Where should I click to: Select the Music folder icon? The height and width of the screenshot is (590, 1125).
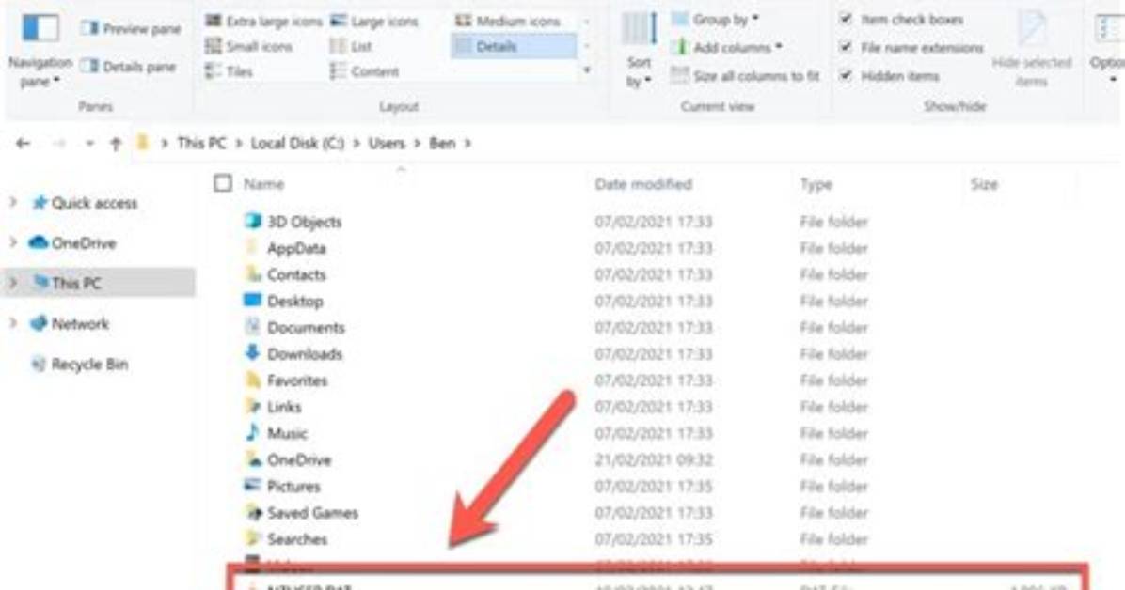pos(252,432)
